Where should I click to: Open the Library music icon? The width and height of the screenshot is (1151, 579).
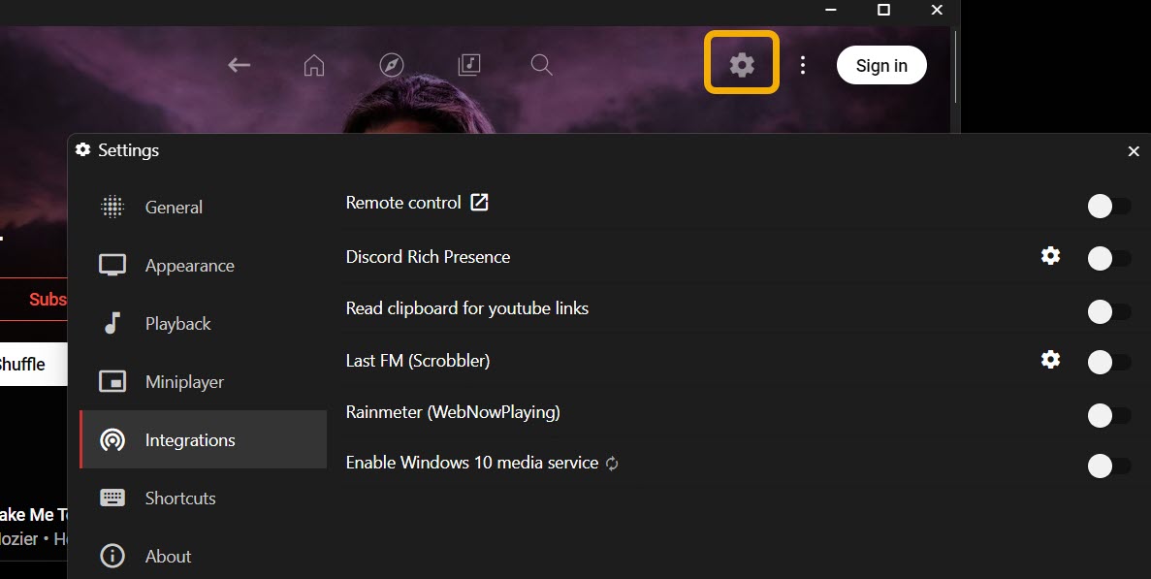468,64
